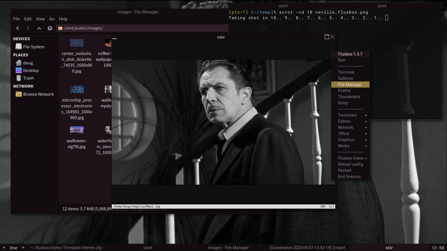Image resolution: width=447 pixels, height=251 pixels.
Task: Click File System in sidebar
Action: point(34,47)
